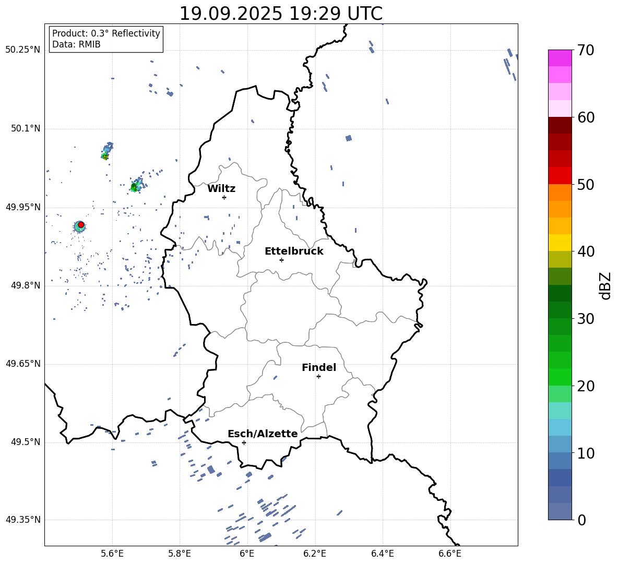Viewport: 618px width, 564px height.
Task: Click the cross marker below Esch/Alzette
Action: (x=244, y=442)
